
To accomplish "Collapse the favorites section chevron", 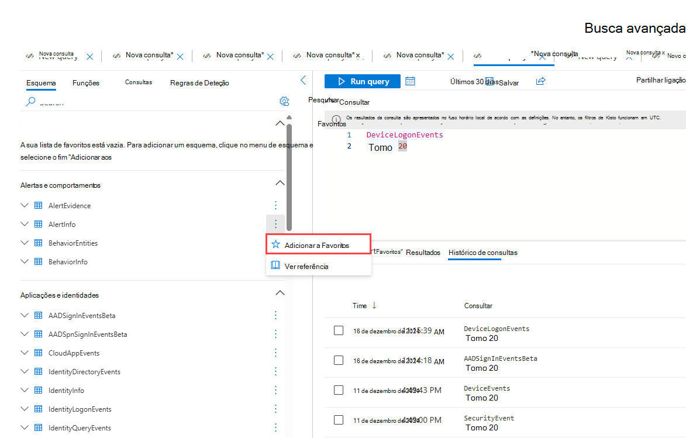I will pyautogui.click(x=280, y=123).
